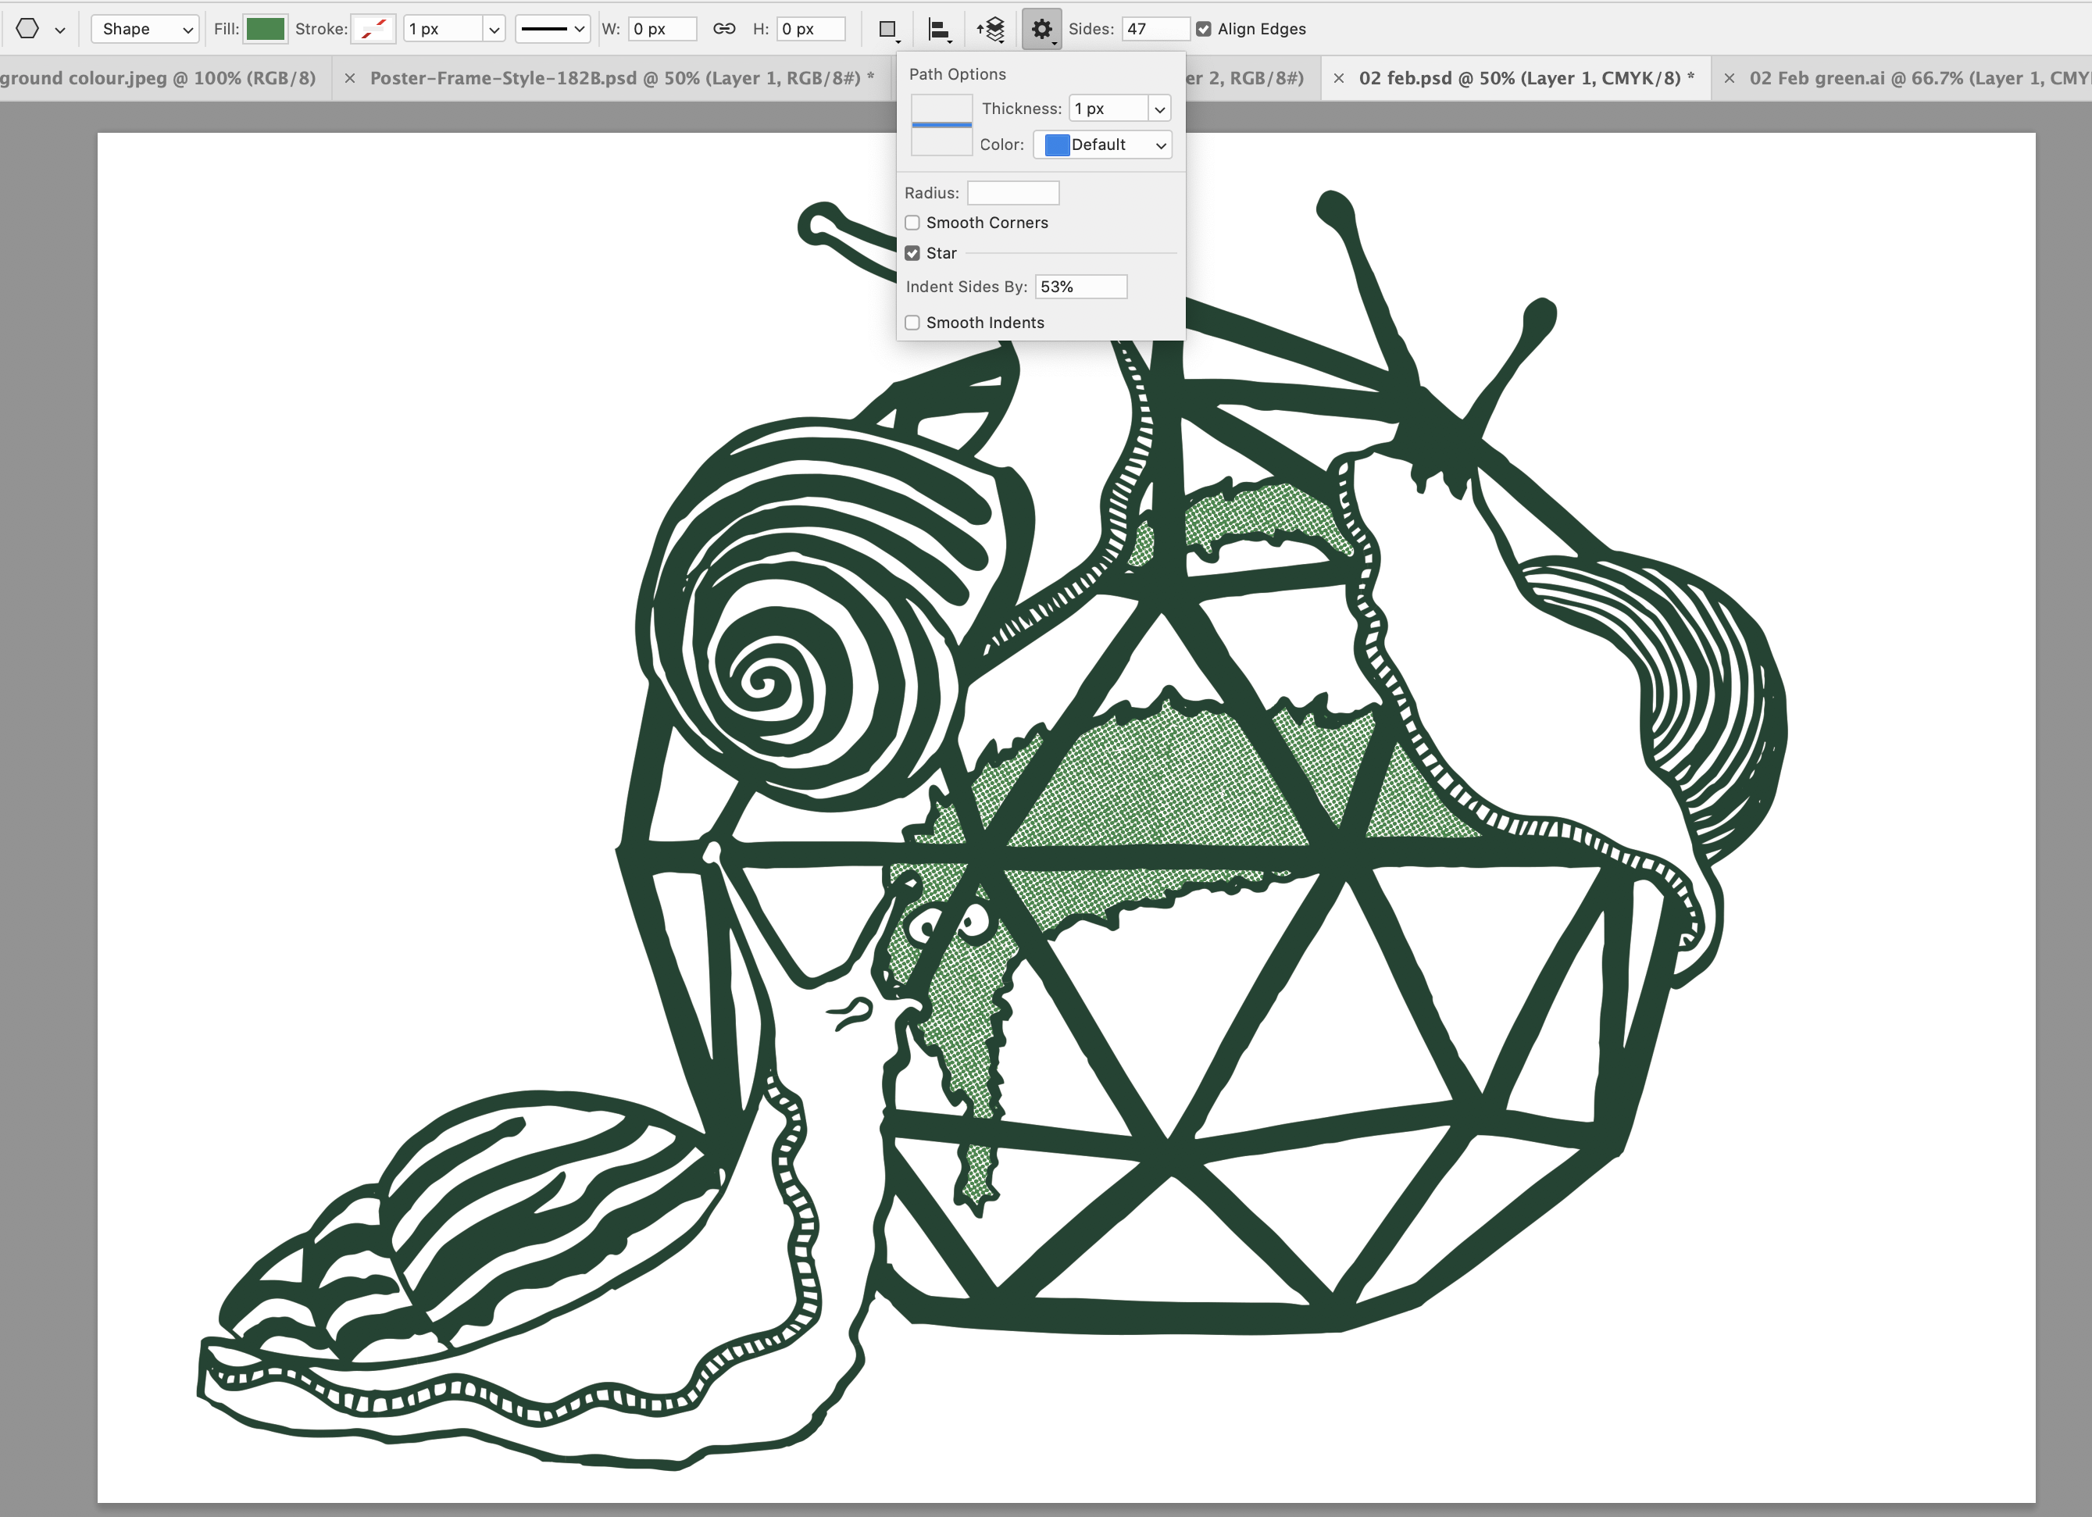Open the green Fill color swatch

(x=266, y=29)
